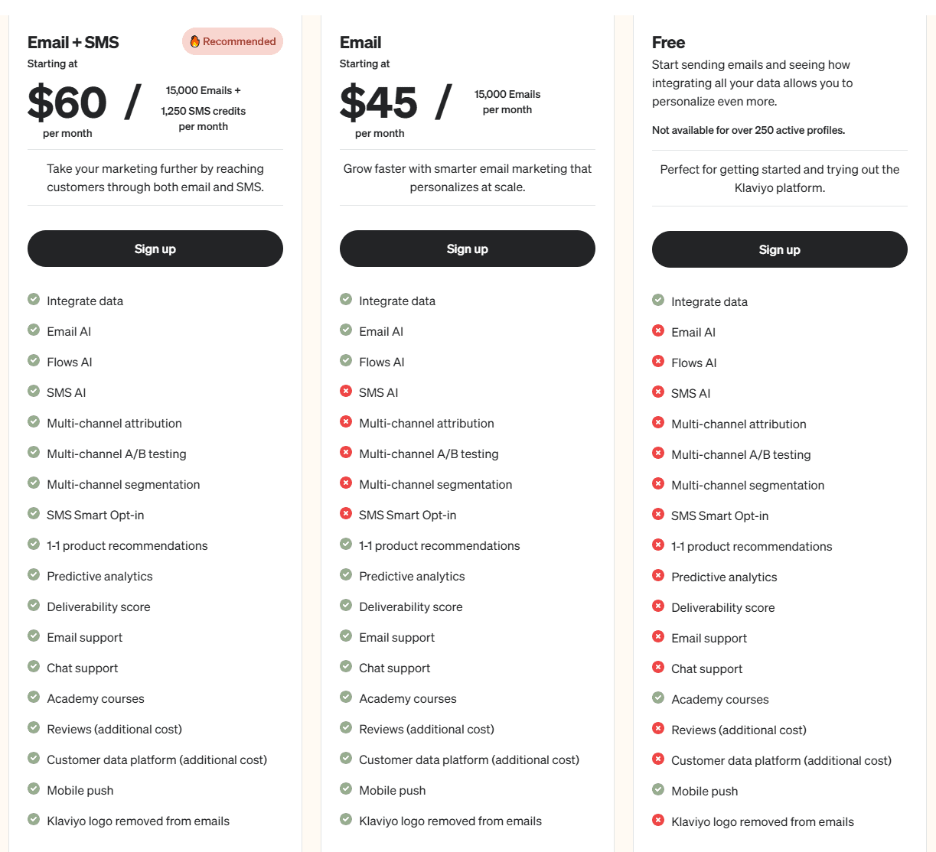Click the Free plan heading
This screenshot has height=852, width=936.
pyautogui.click(x=668, y=42)
